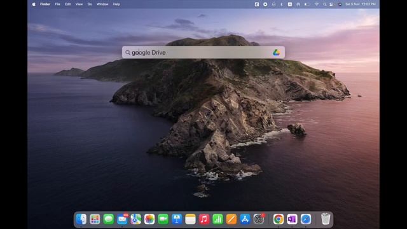Click the date and time in menu bar

click(x=361, y=4)
